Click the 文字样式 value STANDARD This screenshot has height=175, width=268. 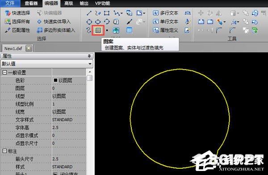point(69,120)
